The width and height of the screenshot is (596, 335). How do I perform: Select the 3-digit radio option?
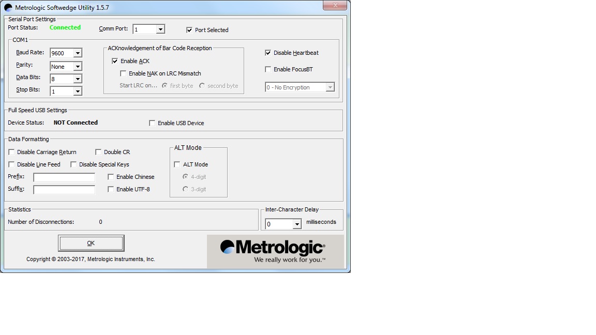(185, 189)
